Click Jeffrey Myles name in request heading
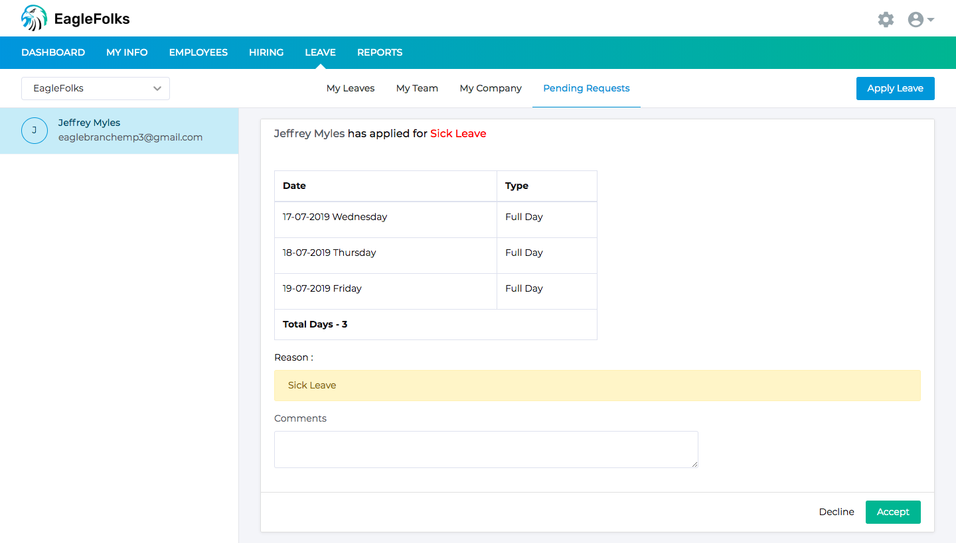Screen dimensions: 956x543 (x=309, y=134)
